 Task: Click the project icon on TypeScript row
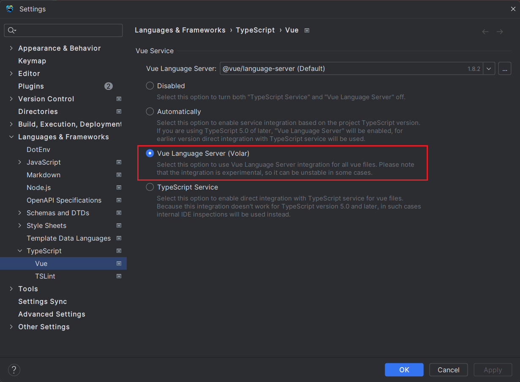pyautogui.click(x=119, y=251)
